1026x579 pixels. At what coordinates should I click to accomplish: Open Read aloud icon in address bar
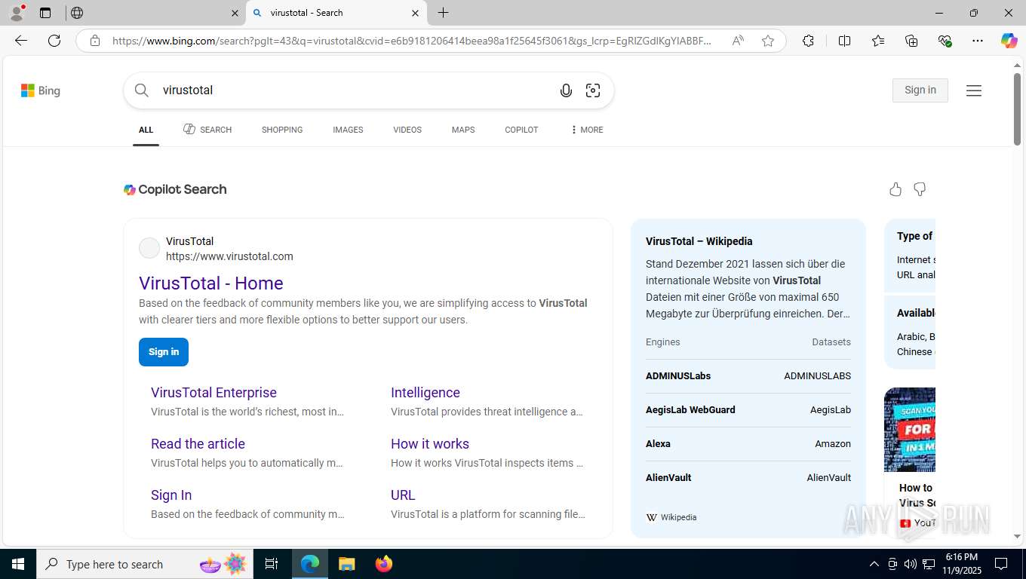[738, 41]
